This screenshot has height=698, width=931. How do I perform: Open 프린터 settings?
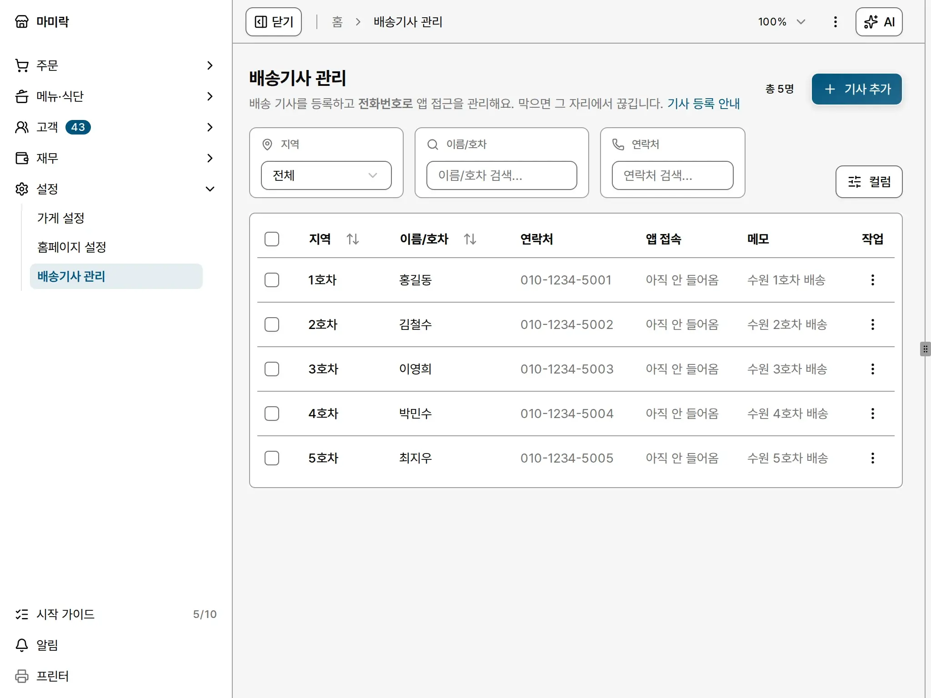tap(116, 676)
